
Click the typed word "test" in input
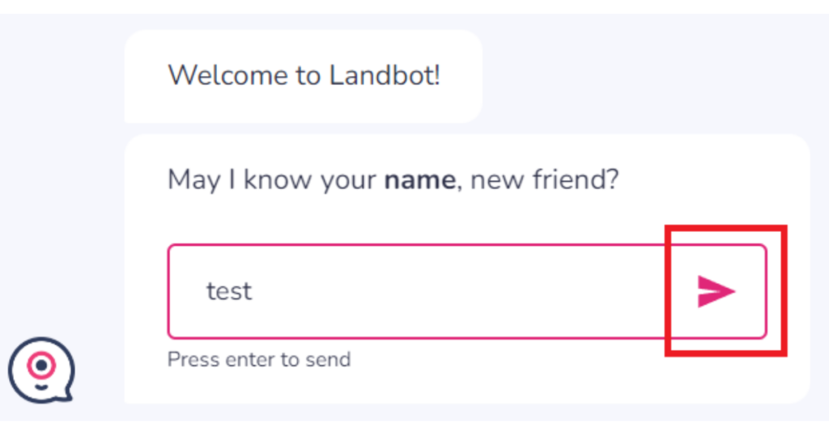click(229, 291)
